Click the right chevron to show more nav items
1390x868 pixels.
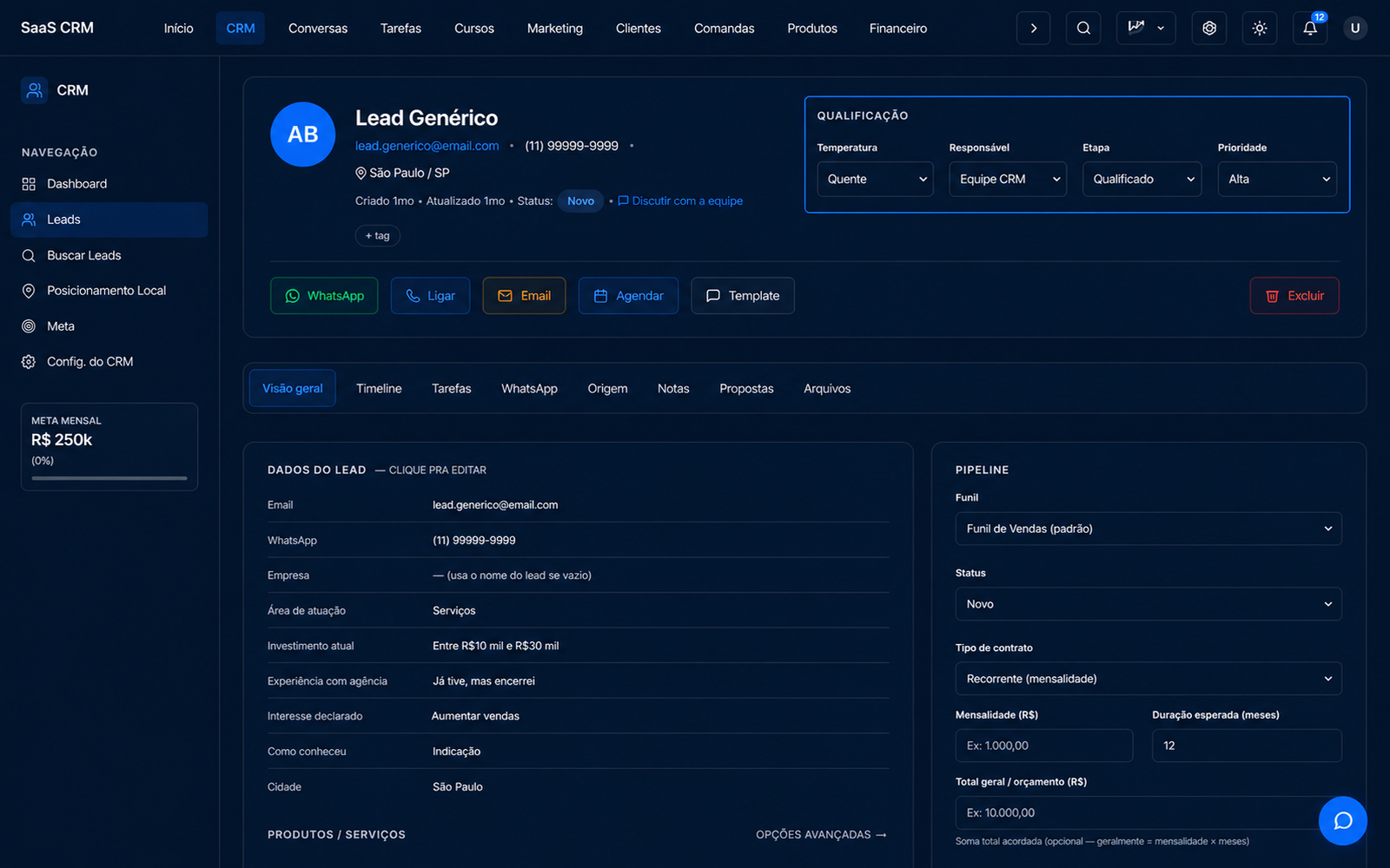click(x=1033, y=28)
